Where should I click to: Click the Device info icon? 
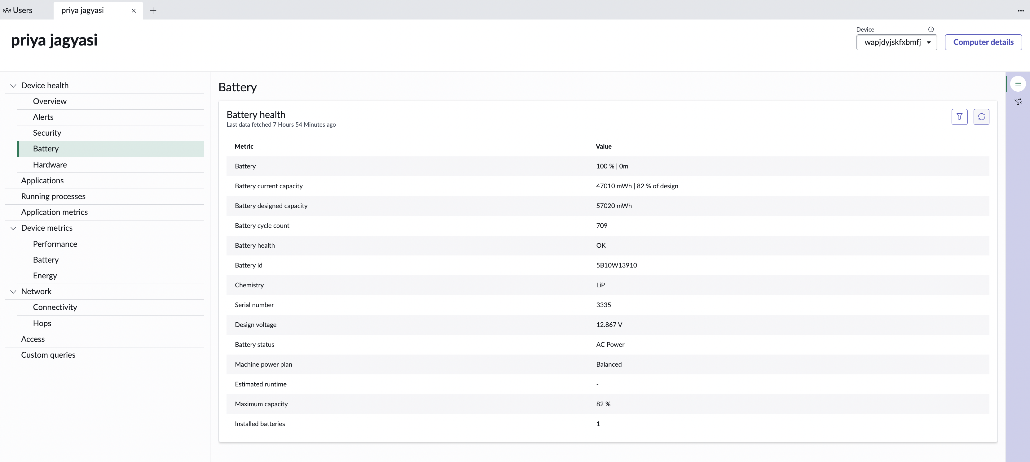(x=931, y=29)
